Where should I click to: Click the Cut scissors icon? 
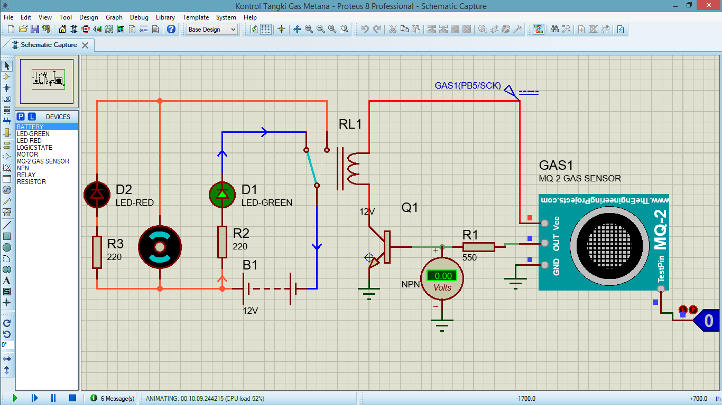click(393, 30)
